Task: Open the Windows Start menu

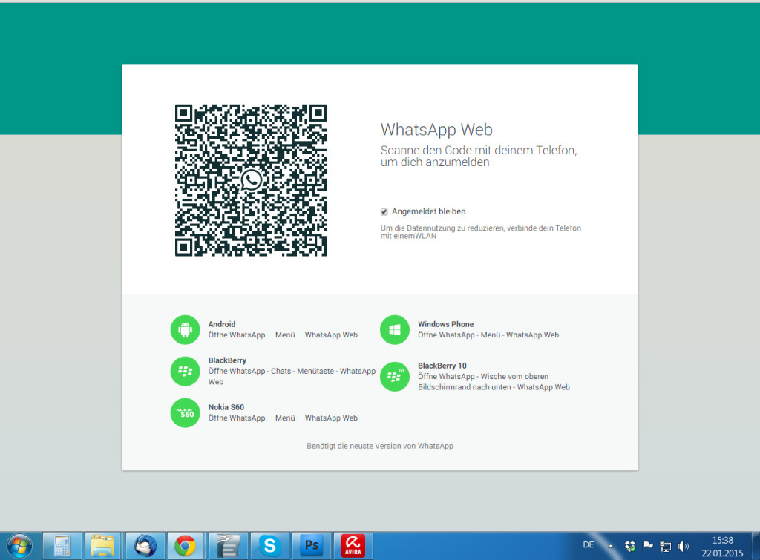Action: click(x=16, y=545)
